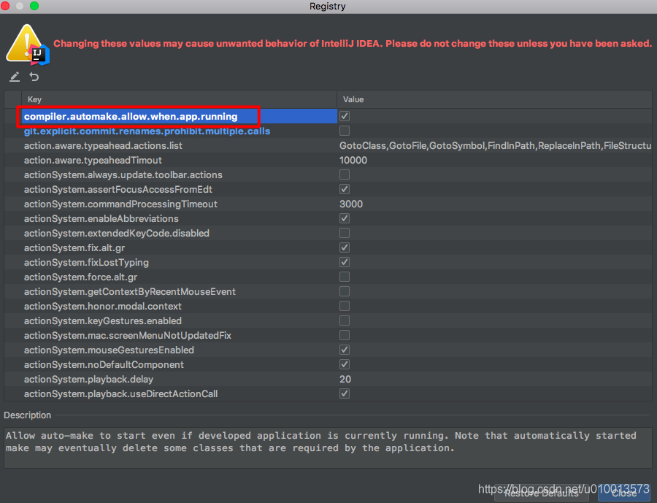Image resolution: width=657 pixels, height=503 pixels.
Task: Select actionSystem.fix.alt.gr key text
Action: tap(74, 247)
